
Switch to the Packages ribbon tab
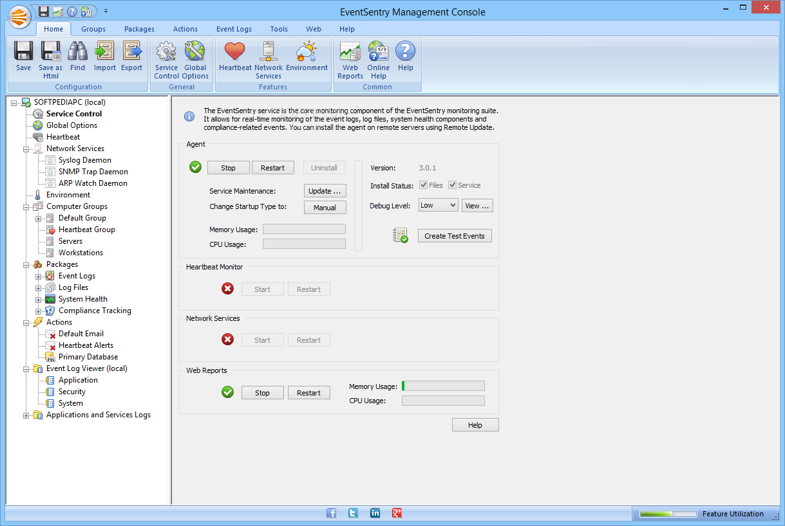click(139, 29)
